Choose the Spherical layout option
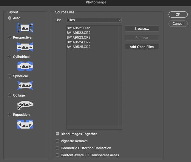The image size is (191, 162). [x=10, y=76]
